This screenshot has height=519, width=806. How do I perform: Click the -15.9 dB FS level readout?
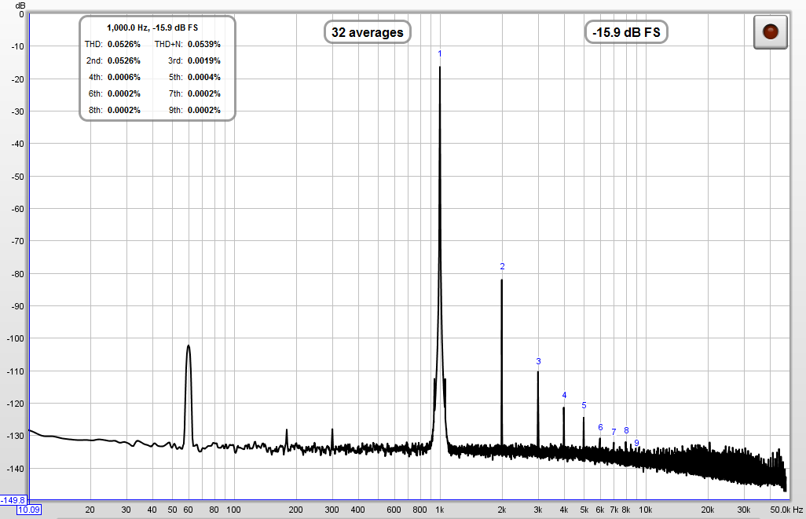click(x=626, y=32)
